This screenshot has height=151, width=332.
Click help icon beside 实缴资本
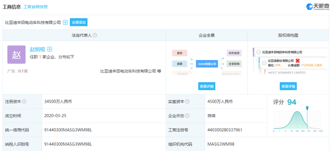click(188, 101)
